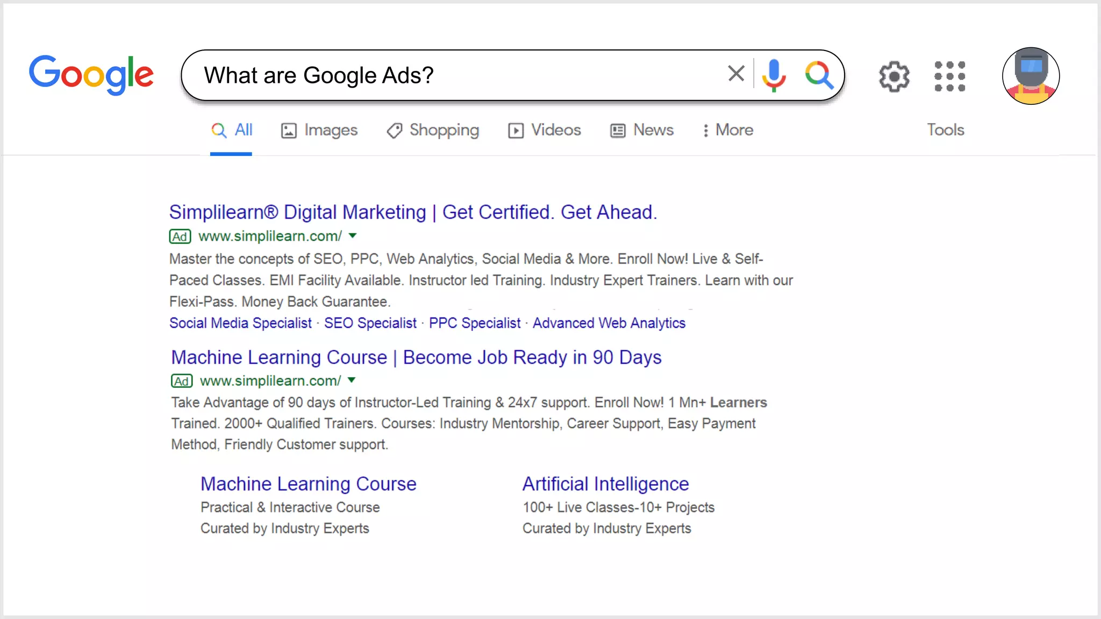Open the Tools button
Viewport: 1101px width, 619px height.
pyautogui.click(x=945, y=130)
